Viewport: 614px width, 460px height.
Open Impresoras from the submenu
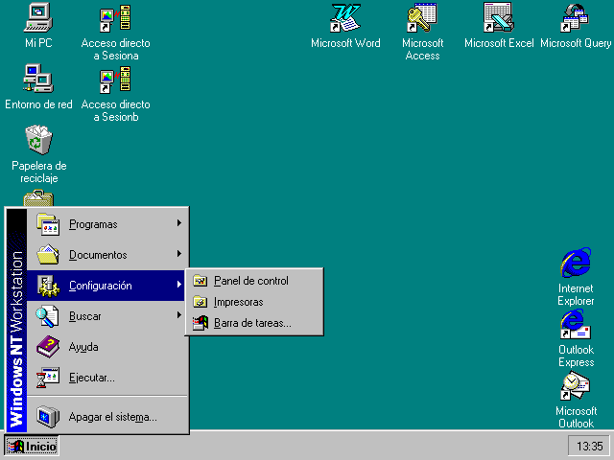tap(254, 302)
